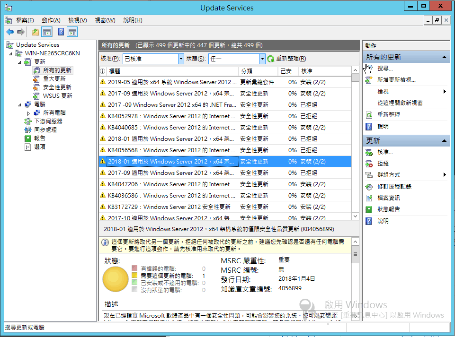Select KB4047206 update row

pyautogui.click(x=225, y=184)
